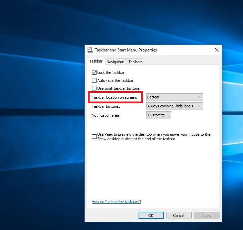Open the How do I customize taskbars link
The height and width of the screenshot is (230, 243).
[x=116, y=202]
